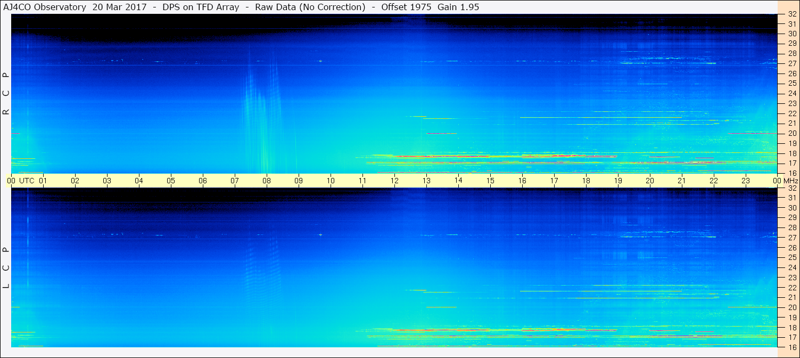Screen dimensions: 800x358
Task: Click the 31 frequency label on LCP scale
Action: (792, 198)
